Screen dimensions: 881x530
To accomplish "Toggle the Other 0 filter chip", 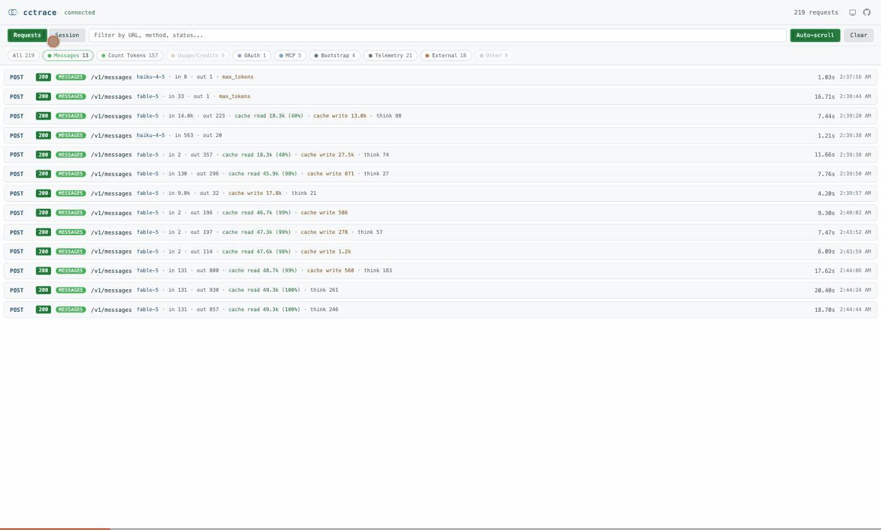I will pyautogui.click(x=493, y=55).
